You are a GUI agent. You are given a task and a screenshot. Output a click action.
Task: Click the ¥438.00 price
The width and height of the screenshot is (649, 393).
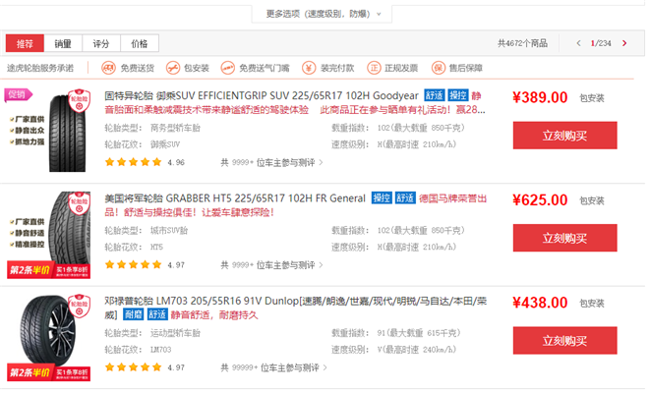point(540,303)
